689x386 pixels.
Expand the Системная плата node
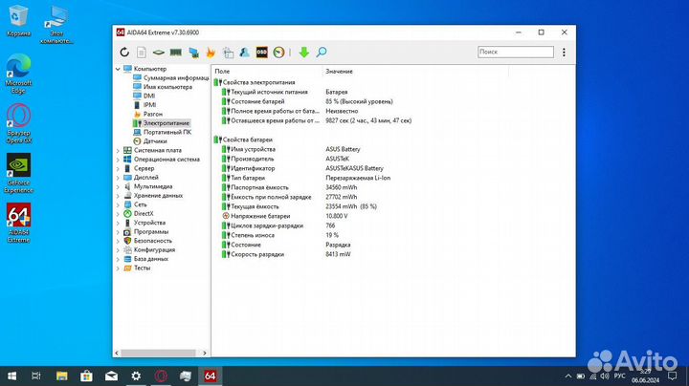[x=118, y=150]
